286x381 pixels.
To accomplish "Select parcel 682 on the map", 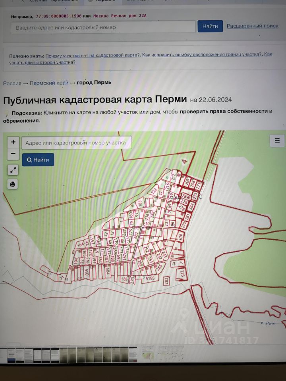I will [x=136, y=235].
